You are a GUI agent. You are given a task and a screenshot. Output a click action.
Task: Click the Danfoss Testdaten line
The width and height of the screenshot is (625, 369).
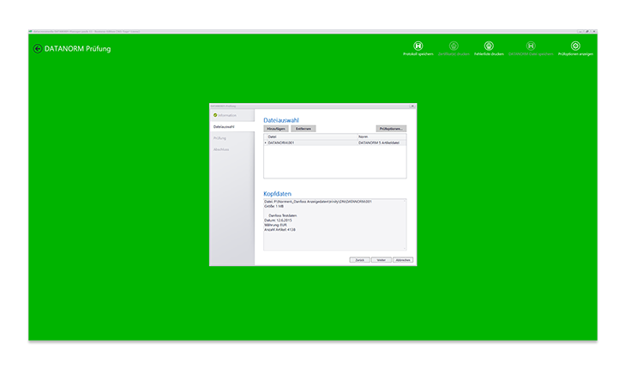pos(283,215)
